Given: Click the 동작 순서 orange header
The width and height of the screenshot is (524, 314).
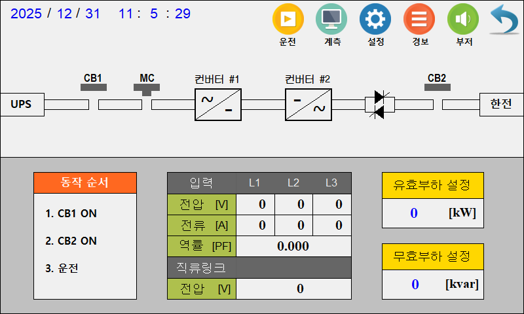Looking at the screenshot, I should (x=85, y=183).
